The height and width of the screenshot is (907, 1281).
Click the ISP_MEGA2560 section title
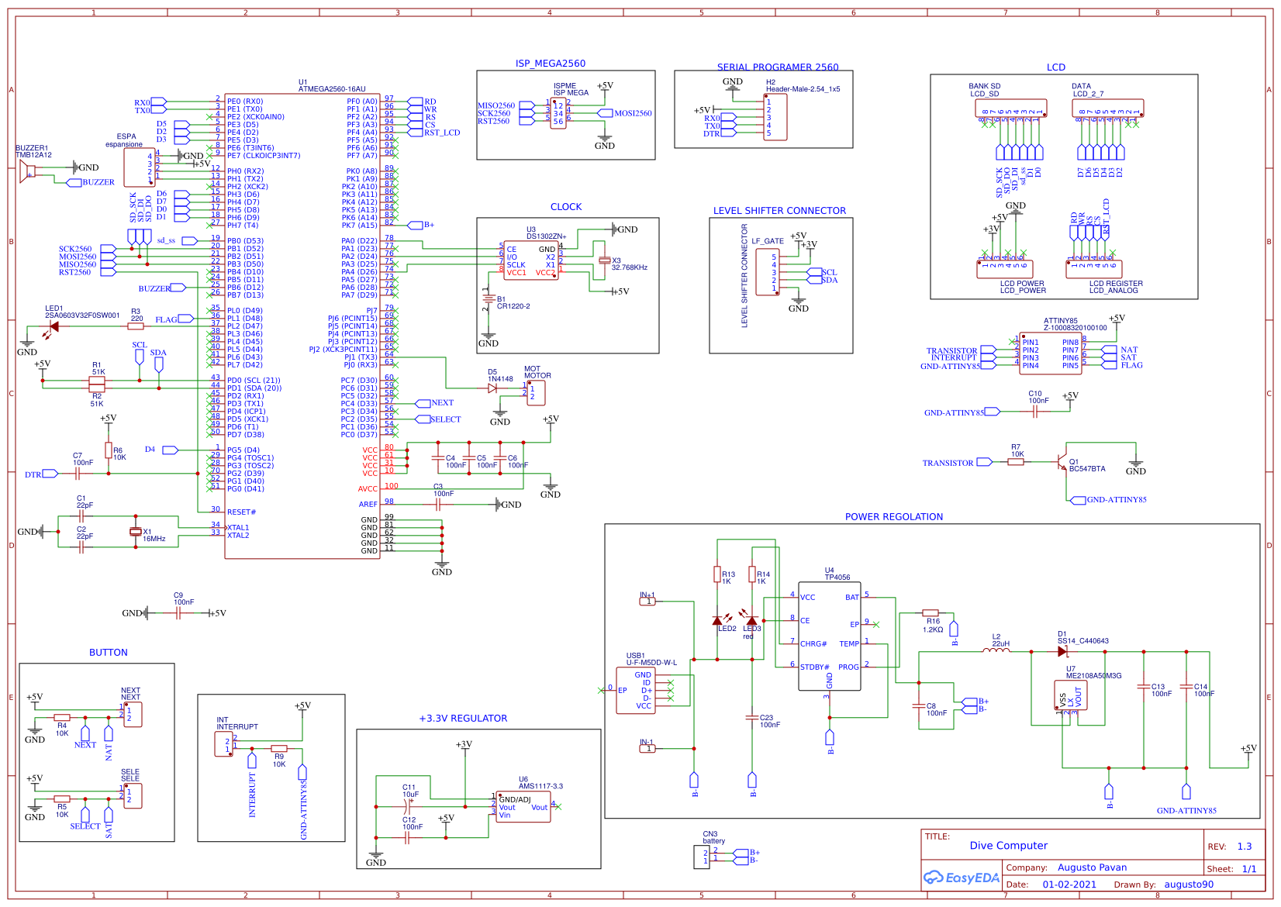pos(551,64)
